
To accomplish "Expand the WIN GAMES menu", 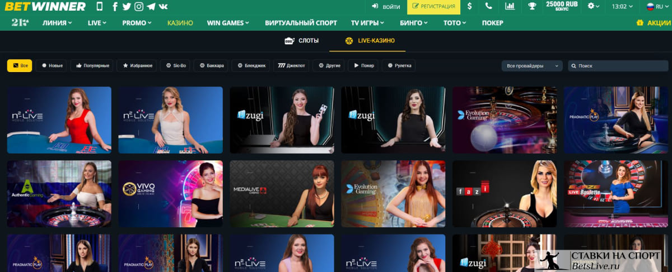I will 228,23.
